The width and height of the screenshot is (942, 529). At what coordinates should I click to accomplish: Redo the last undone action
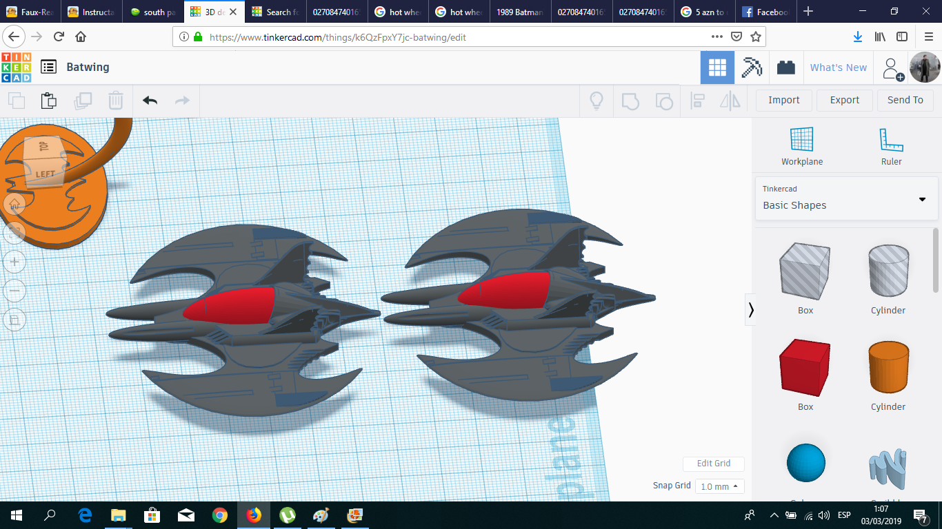[182, 101]
